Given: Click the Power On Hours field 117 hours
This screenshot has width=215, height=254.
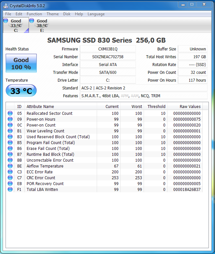Looking at the screenshot, I should 193,80.
